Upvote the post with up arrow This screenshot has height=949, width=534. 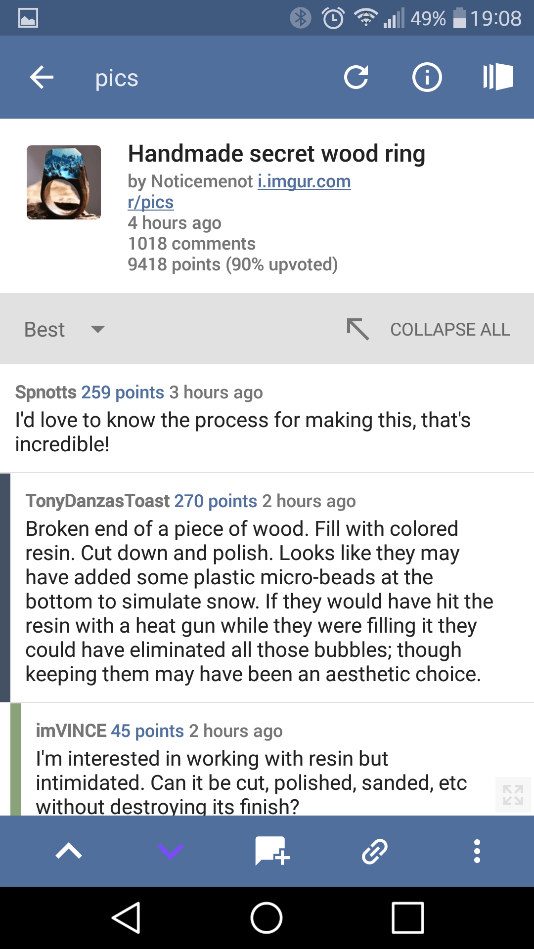tap(69, 851)
